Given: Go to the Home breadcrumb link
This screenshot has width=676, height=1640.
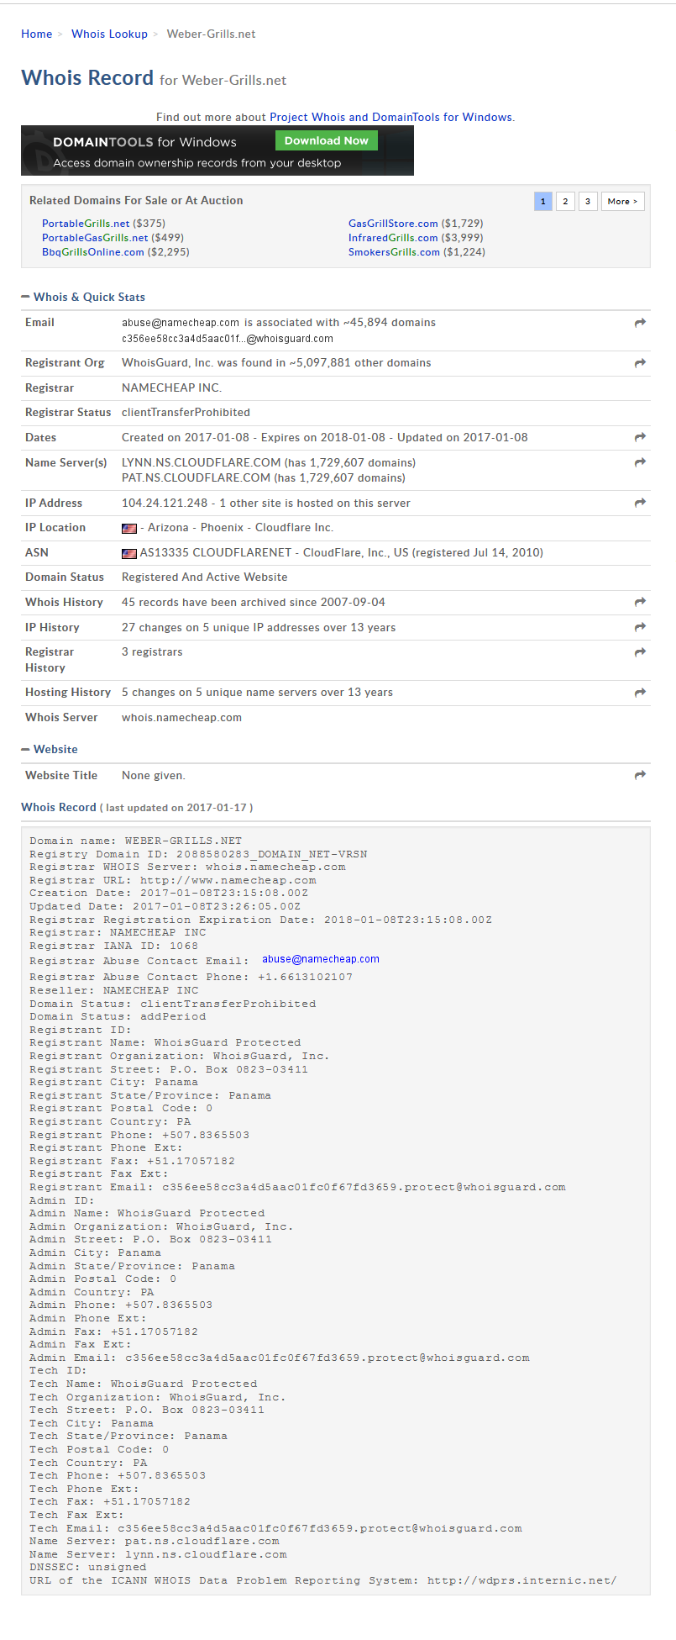Looking at the screenshot, I should coord(36,34).
